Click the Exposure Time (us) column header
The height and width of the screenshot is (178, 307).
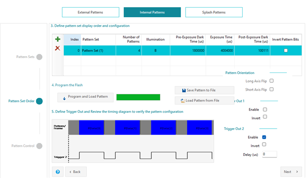coord(220,39)
